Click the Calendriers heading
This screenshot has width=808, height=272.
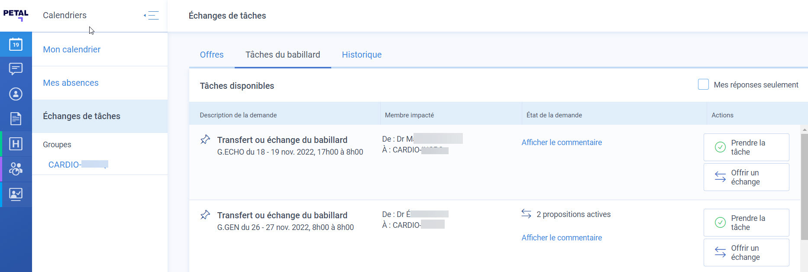65,15
